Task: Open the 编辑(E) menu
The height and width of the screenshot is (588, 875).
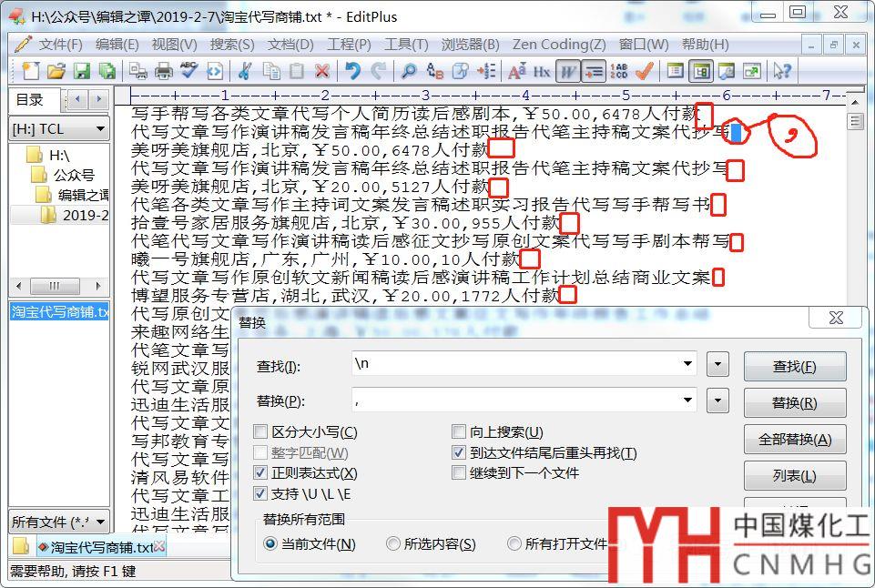Action: 117,44
